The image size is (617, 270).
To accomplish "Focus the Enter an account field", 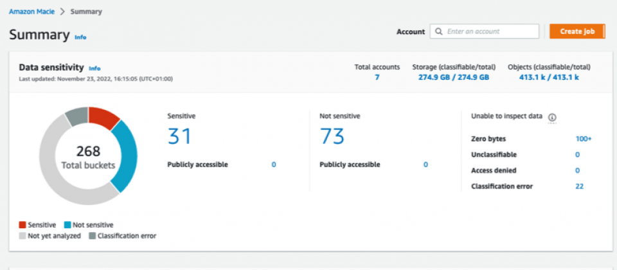I will tap(485, 32).
